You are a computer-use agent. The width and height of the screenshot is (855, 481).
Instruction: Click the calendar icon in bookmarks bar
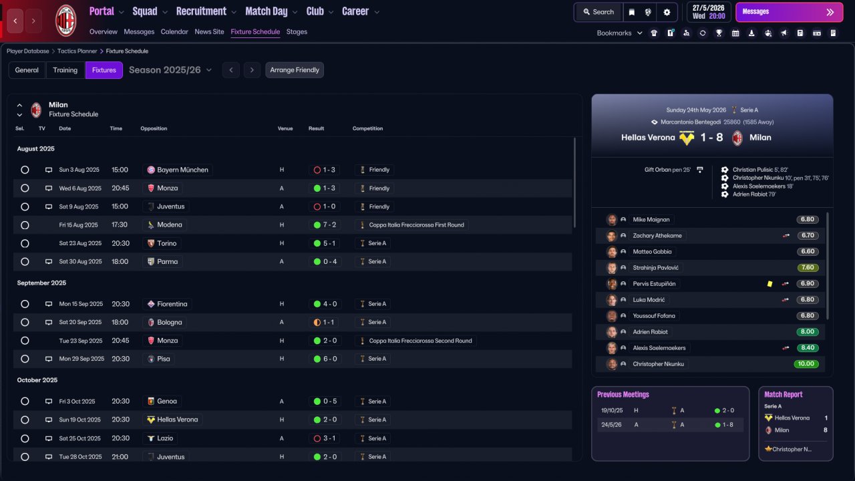(x=735, y=33)
